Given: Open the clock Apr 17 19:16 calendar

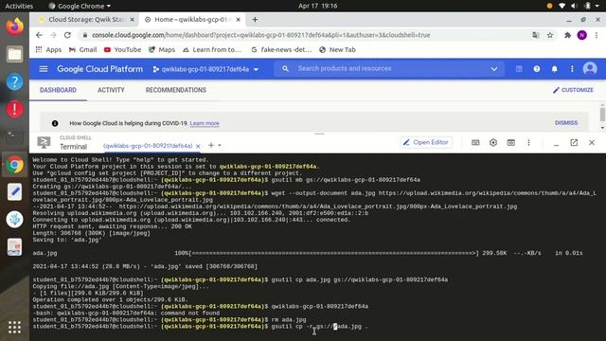Looking at the screenshot, I should [x=318, y=6].
